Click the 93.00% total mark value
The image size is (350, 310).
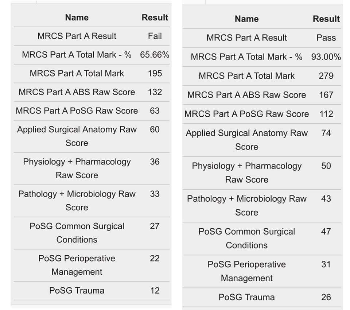326,57
